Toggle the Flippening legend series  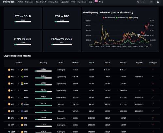(134, 18)
